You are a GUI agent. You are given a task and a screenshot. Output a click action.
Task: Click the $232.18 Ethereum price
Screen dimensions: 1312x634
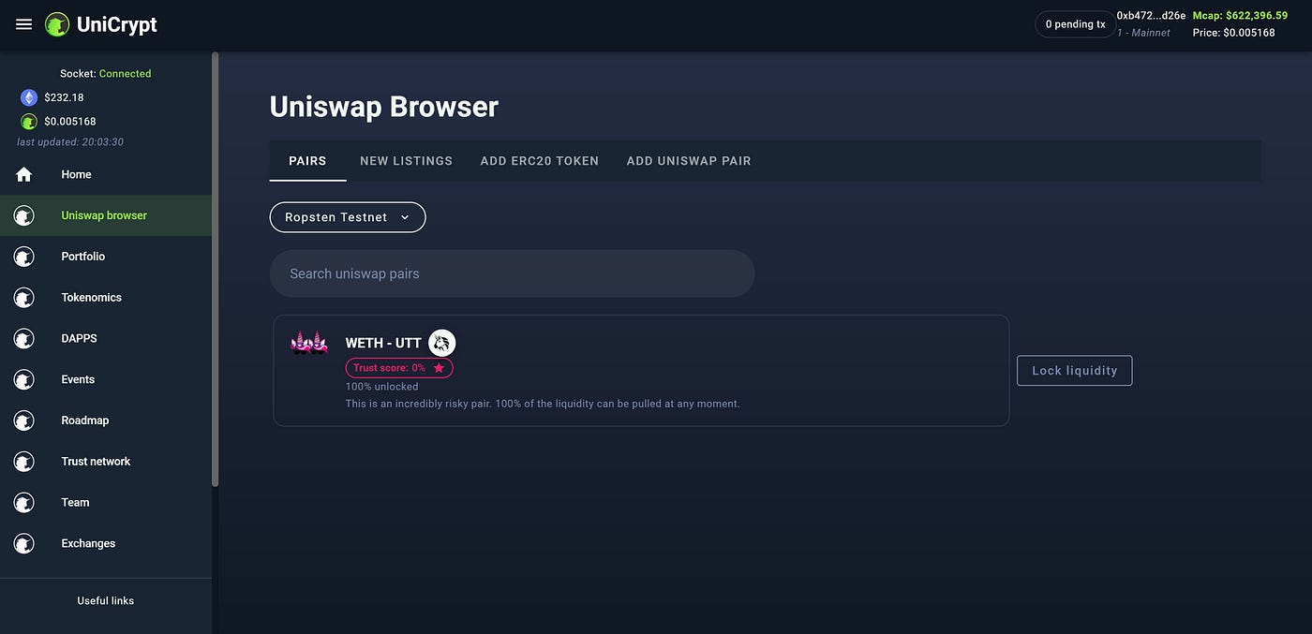pyautogui.click(x=64, y=97)
